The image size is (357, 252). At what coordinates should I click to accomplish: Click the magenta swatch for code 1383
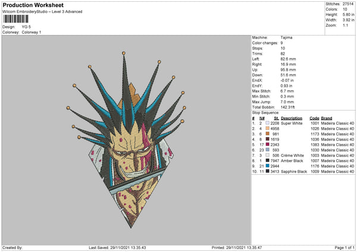pos(268,144)
